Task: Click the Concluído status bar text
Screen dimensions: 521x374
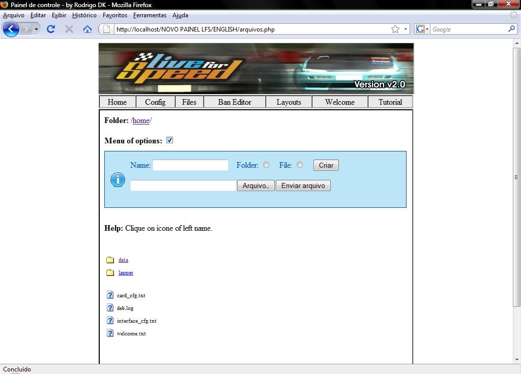Action: pyautogui.click(x=17, y=369)
